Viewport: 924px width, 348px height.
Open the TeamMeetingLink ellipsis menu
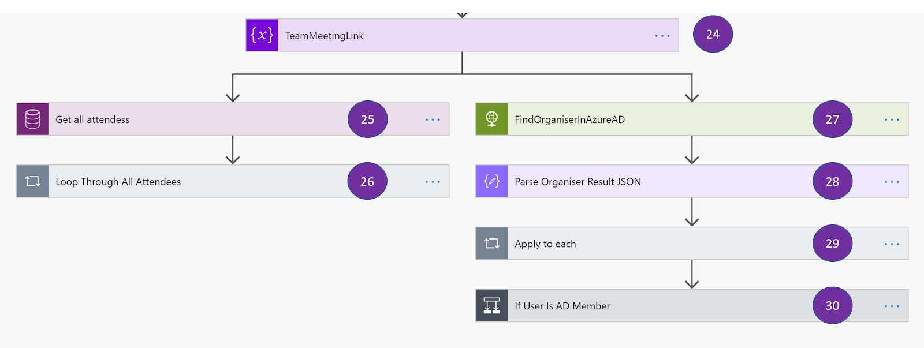(662, 36)
